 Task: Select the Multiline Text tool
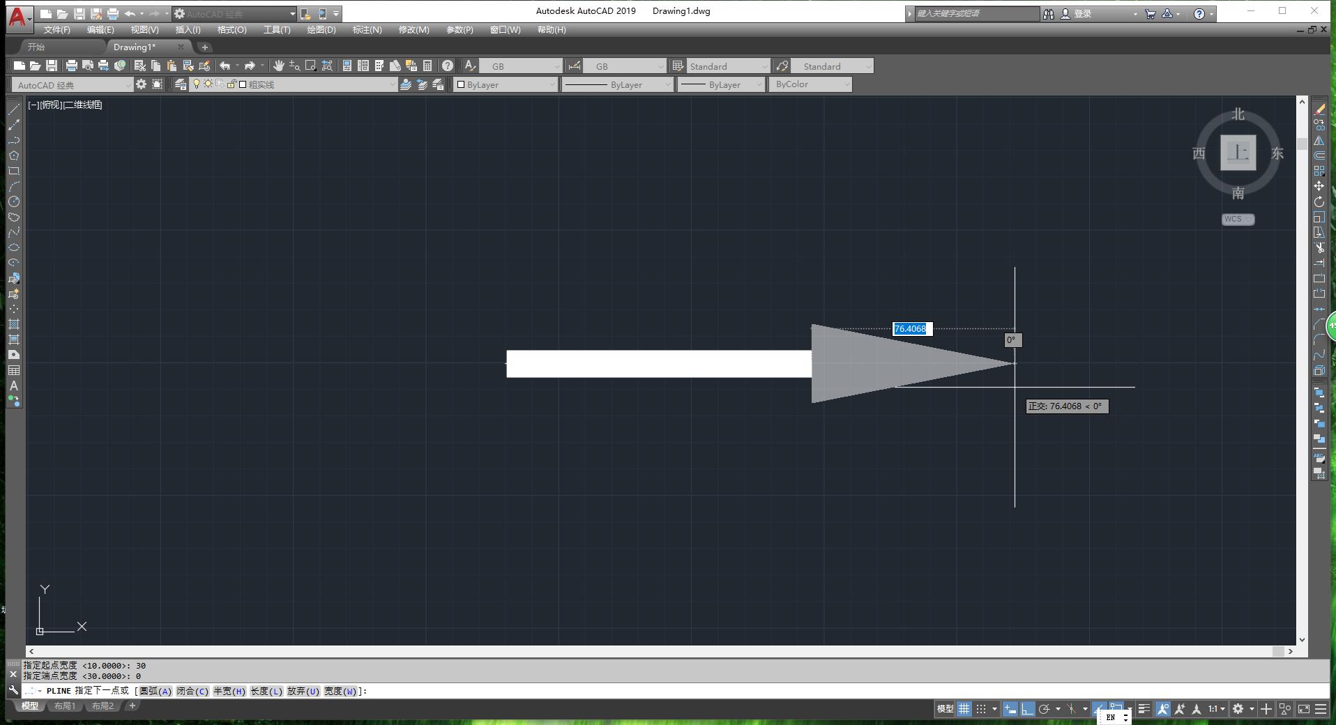click(13, 386)
